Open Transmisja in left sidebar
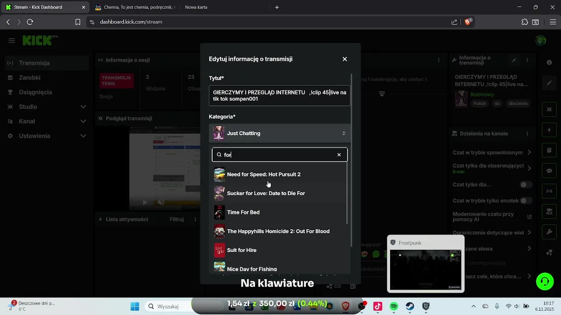Viewport: 561px width, 315px height. point(47,63)
